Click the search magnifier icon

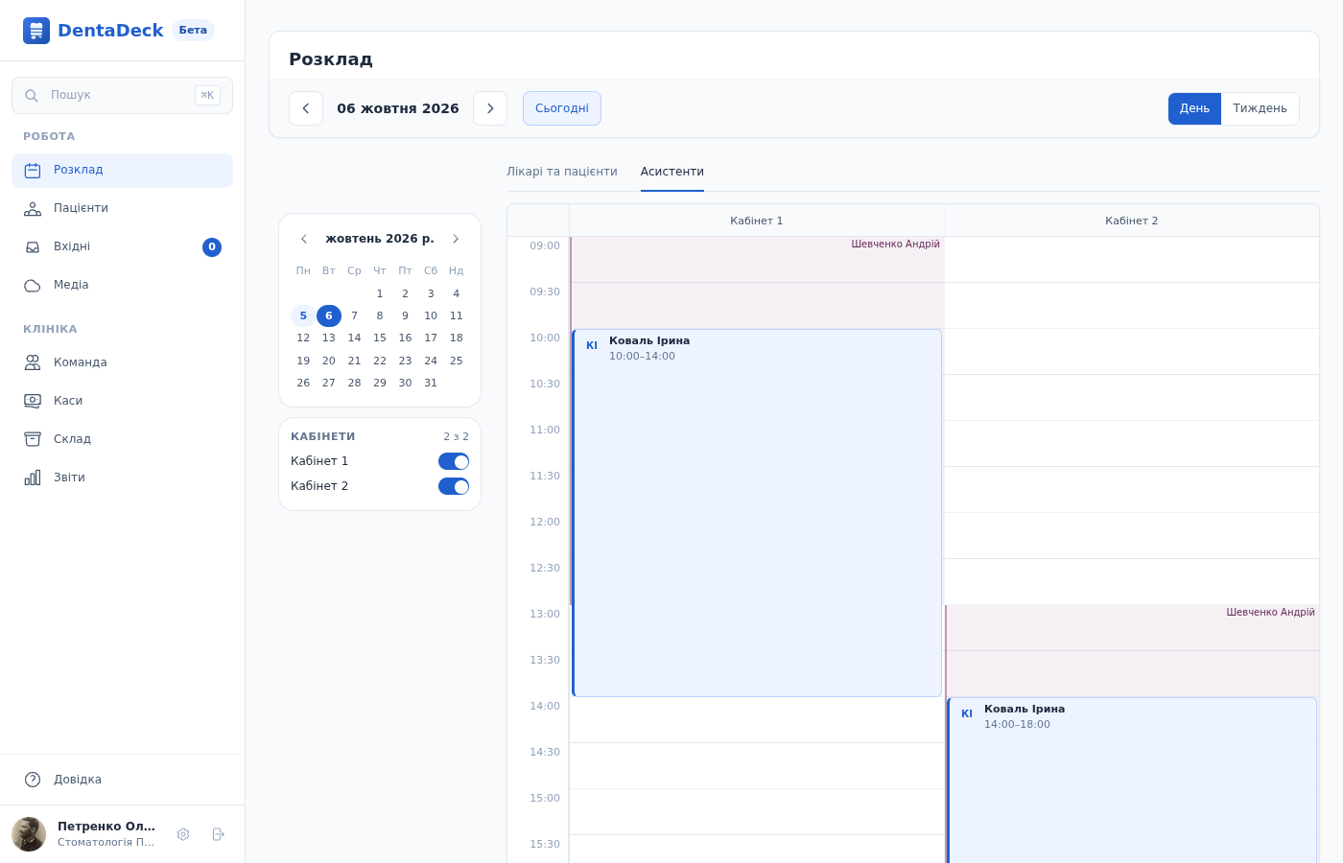[32, 96]
